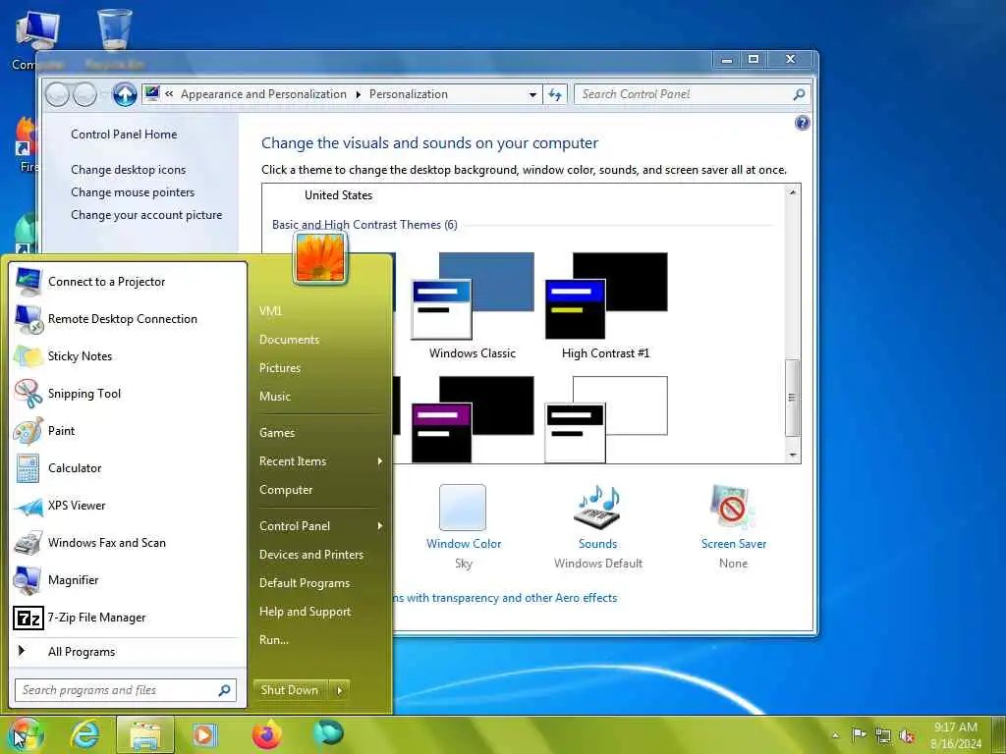This screenshot has height=754, width=1006.
Task: Click the taskbar clock and date
Action: 955,735
